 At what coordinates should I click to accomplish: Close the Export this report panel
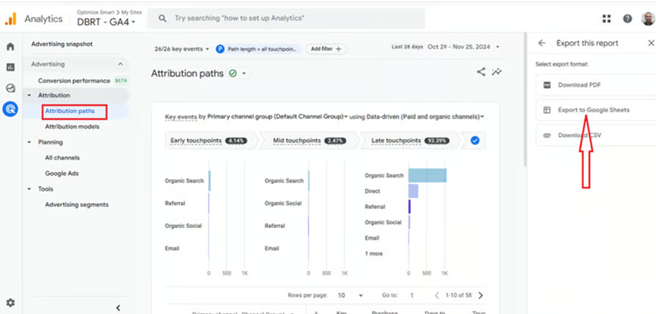(651, 43)
